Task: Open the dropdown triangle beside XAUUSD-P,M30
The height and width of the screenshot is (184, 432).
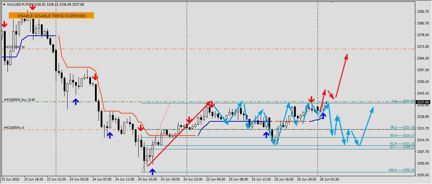Action: point(4,5)
